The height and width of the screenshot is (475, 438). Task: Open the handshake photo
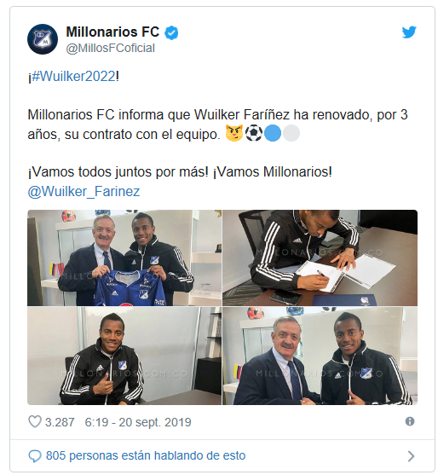pos(320,356)
